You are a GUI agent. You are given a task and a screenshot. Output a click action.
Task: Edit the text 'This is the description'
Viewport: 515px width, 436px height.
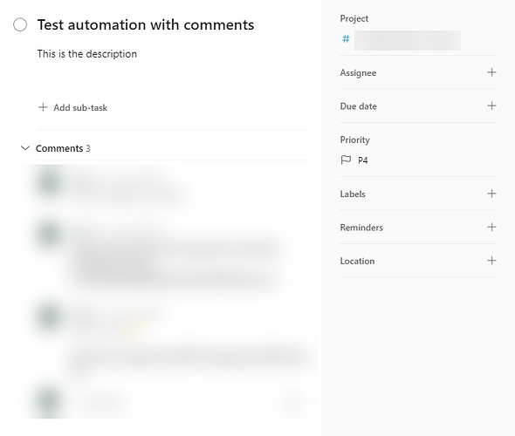(x=87, y=54)
